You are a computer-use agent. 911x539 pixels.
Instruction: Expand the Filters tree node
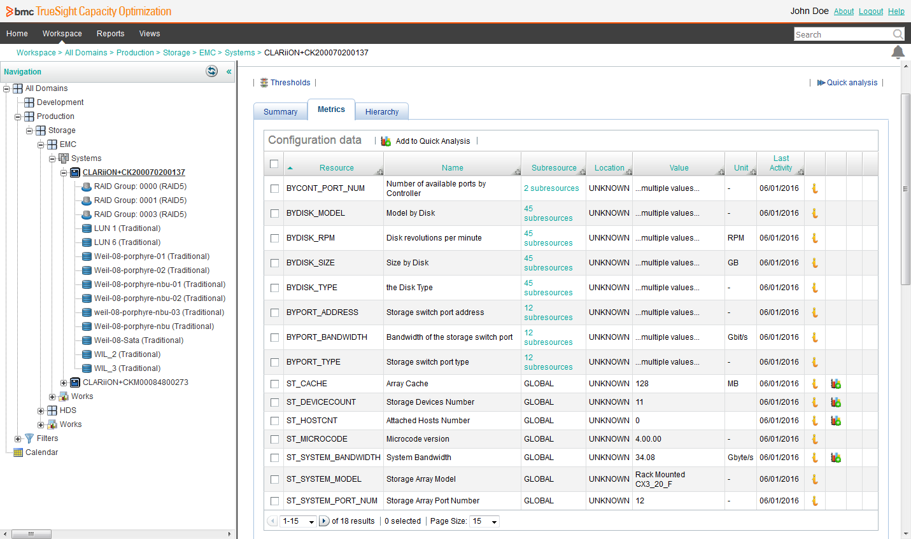point(18,438)
